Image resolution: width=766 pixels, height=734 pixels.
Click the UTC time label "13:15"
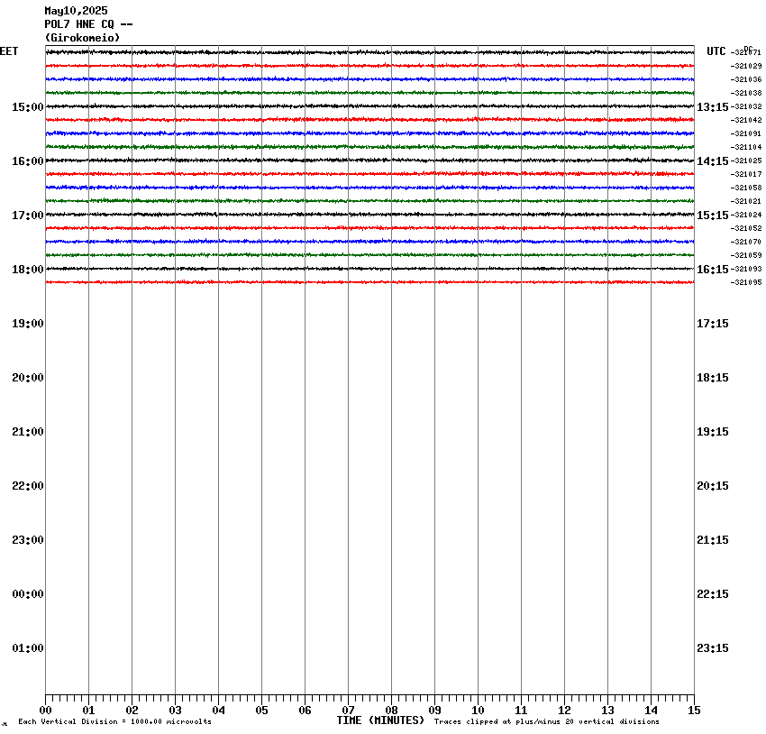pos(712,107)
